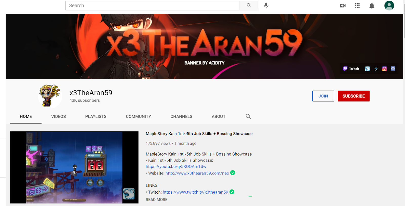
Task: Click the search magnifier button
Action: pos(249,6)
